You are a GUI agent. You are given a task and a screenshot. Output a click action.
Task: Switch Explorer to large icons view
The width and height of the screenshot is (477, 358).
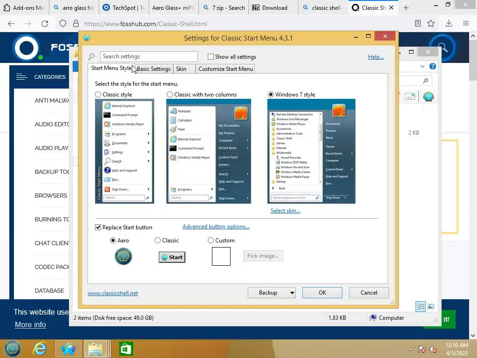click(x=431, y=307)
